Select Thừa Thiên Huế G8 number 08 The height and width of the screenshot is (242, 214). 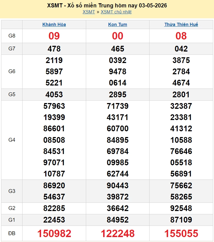181,36
